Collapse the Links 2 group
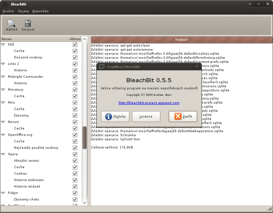This screenshot has width=273, height=213. (x=3, y=64)
